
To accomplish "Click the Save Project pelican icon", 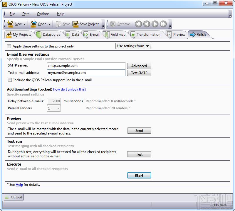I will pos(75,24).
